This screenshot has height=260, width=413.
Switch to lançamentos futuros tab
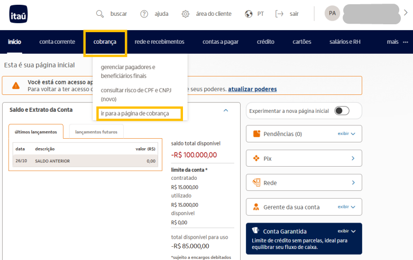(x=96, y=131)
